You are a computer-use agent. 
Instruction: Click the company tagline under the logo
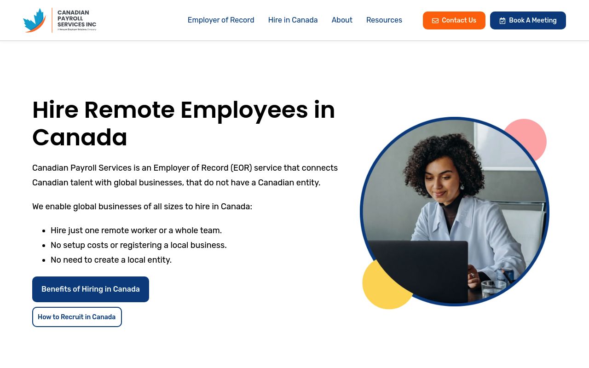pos(76,29)
